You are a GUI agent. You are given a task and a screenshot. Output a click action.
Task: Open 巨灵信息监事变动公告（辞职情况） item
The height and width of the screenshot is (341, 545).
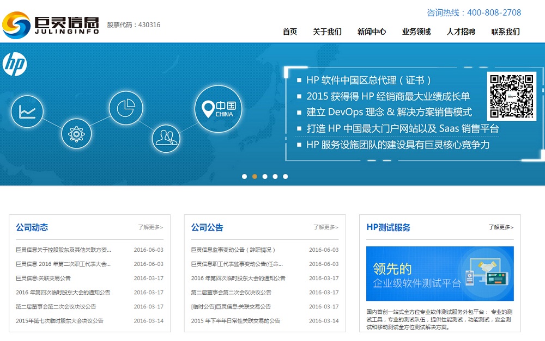[233, 250]
